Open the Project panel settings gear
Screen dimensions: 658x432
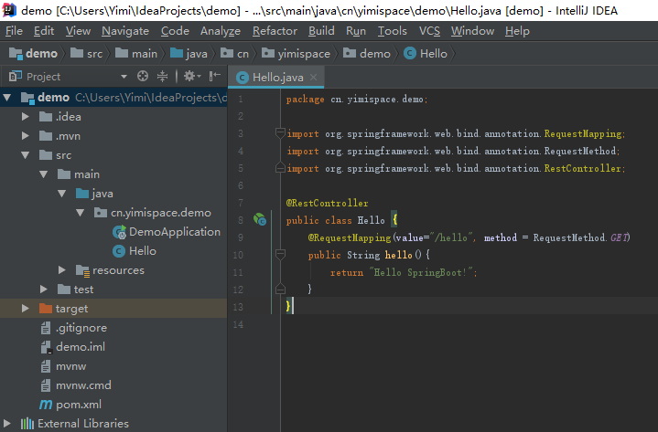(190, 76)
